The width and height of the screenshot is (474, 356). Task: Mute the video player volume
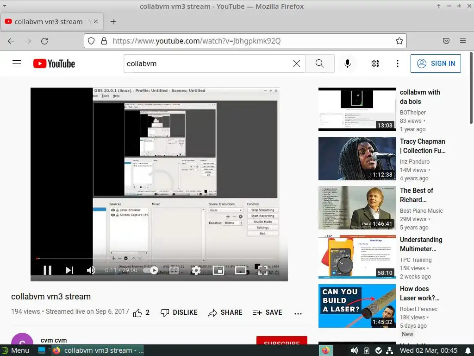[91, 270]
